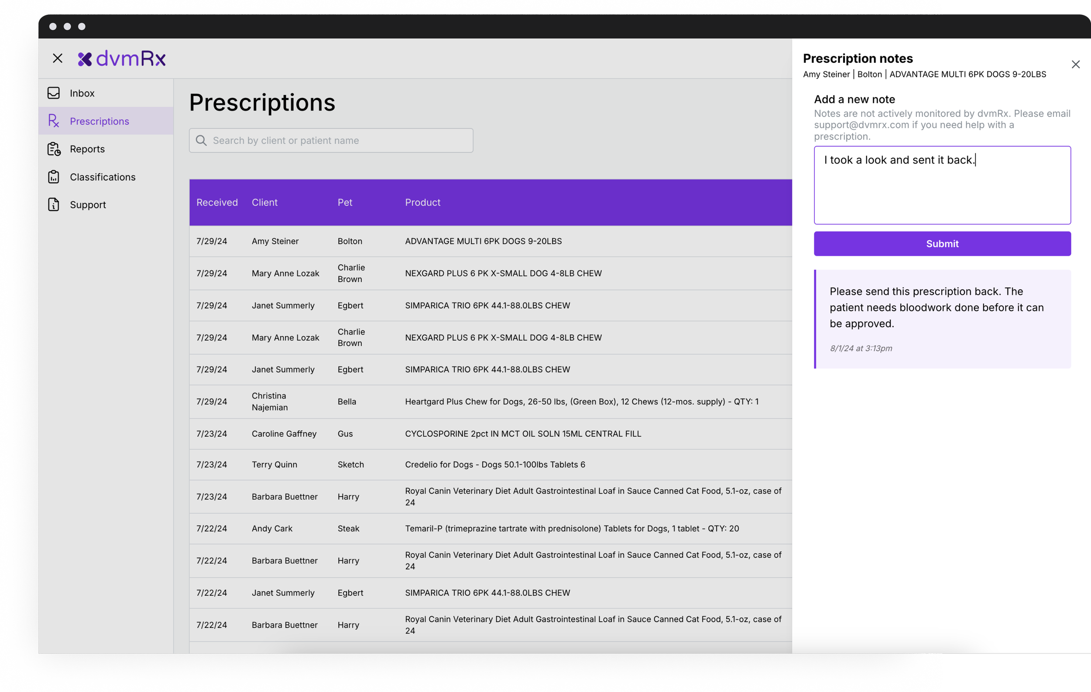Click the Client column header
Viewport: 1091px width, 692px height.
point(264,202)
